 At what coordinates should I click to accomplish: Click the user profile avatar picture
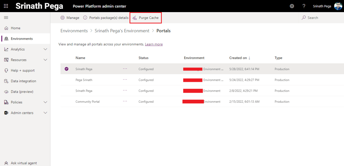coord(338,6)
